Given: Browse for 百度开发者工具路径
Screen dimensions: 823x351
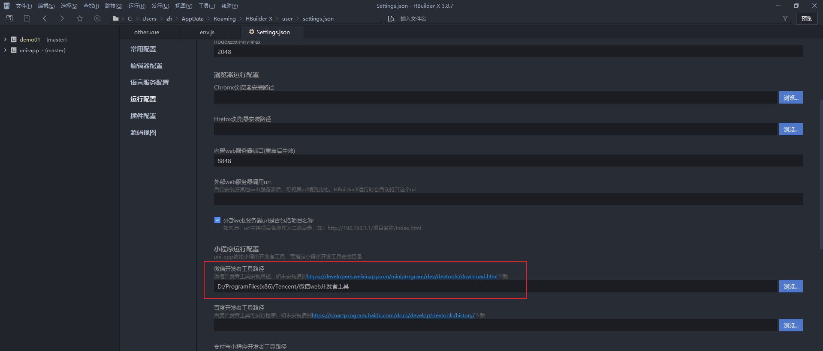Looking at the screenshot, I should pyautogui.click(x=791, y=325).
